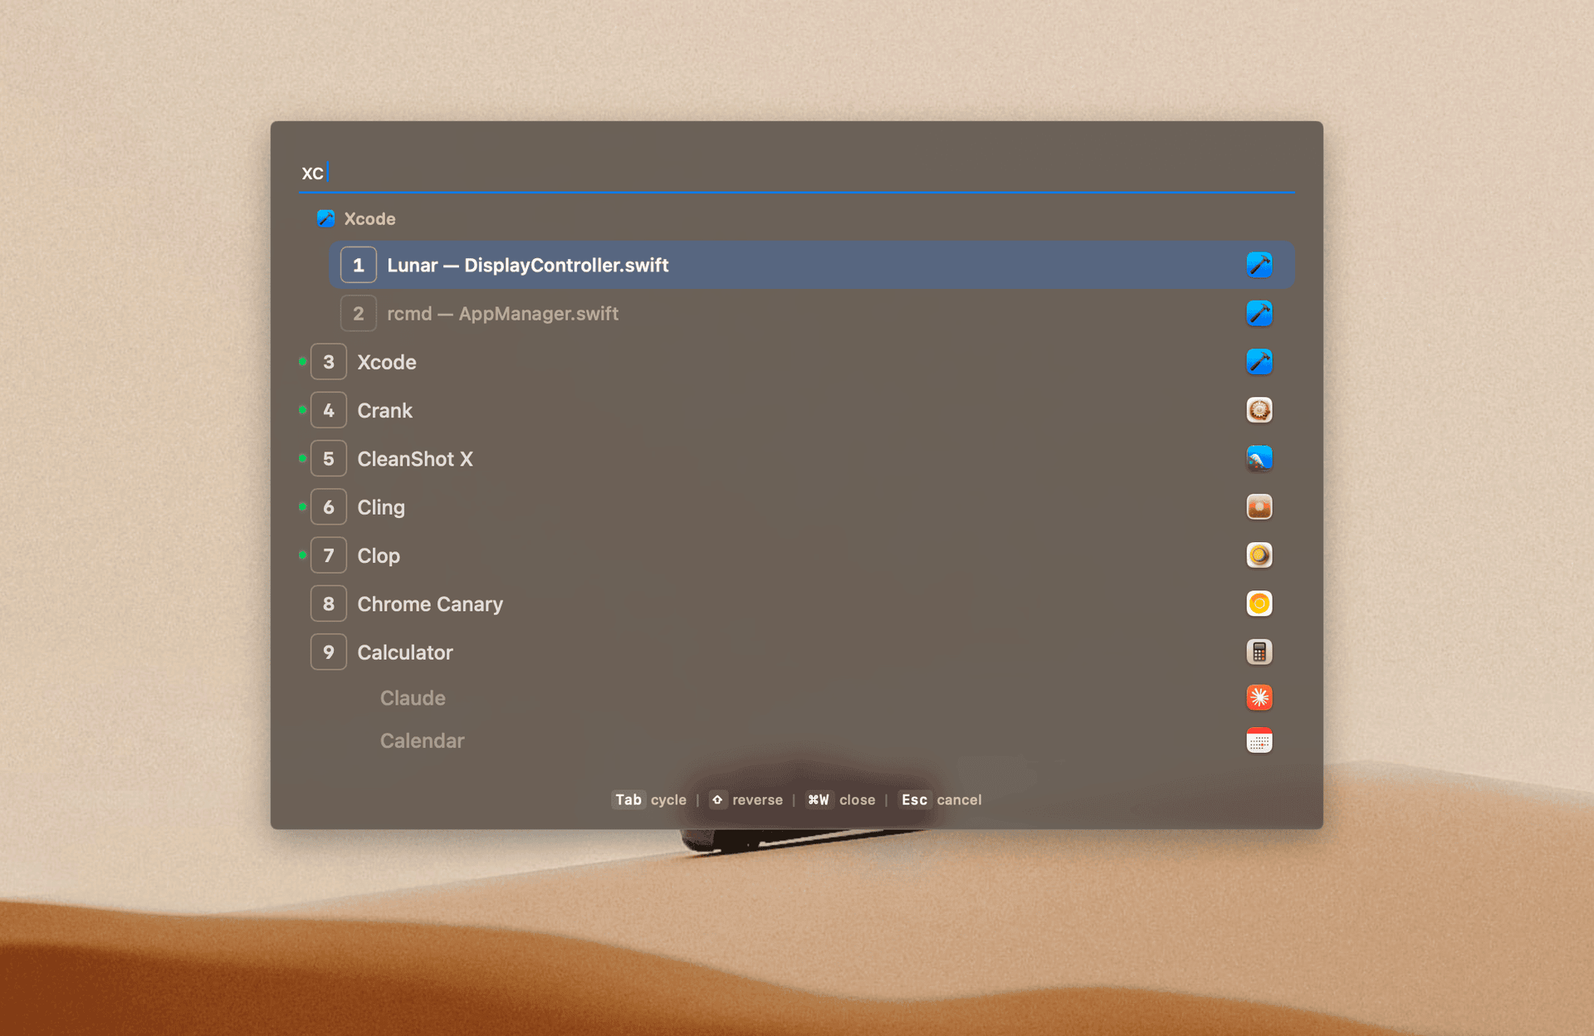
Task: Click the small Xcode icon in the group header
Action: tap(325, 218)
